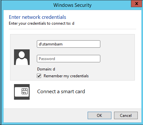Click the smart card icon
The height and width of the screenshot is (125, 143).
(x=22, y=92)
